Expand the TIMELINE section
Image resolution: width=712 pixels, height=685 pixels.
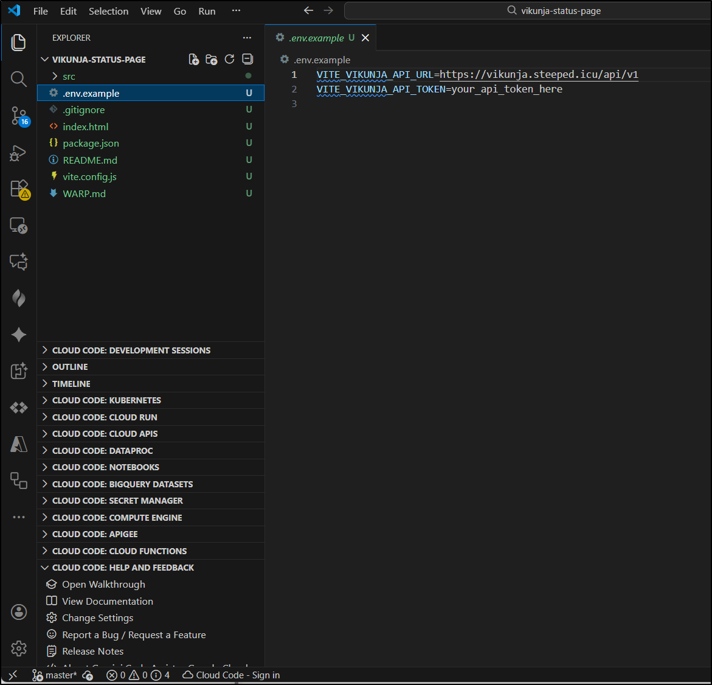click(71, 384)
